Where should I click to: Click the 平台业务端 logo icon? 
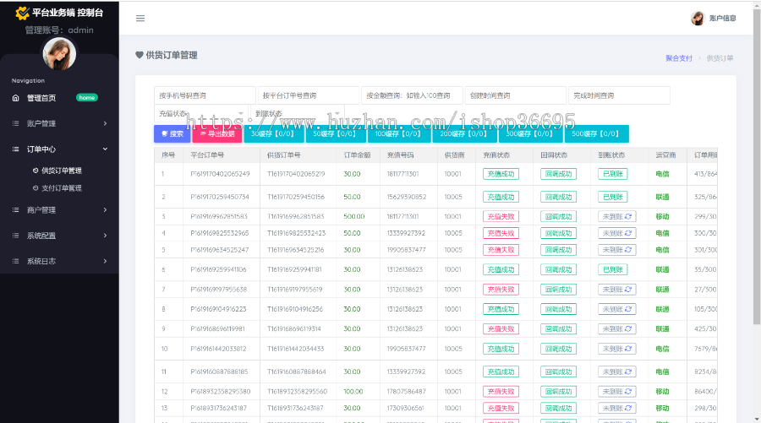[x=22, y=14]
